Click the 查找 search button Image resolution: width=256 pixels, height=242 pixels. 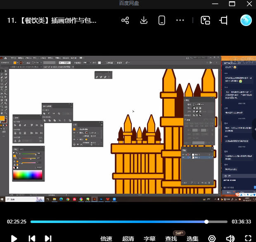click(x=171, y=238)
